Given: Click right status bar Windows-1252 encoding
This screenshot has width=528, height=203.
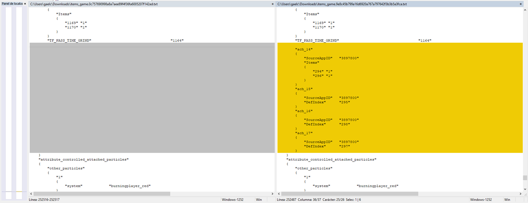Looking at the screenshot, I should 481,199.
